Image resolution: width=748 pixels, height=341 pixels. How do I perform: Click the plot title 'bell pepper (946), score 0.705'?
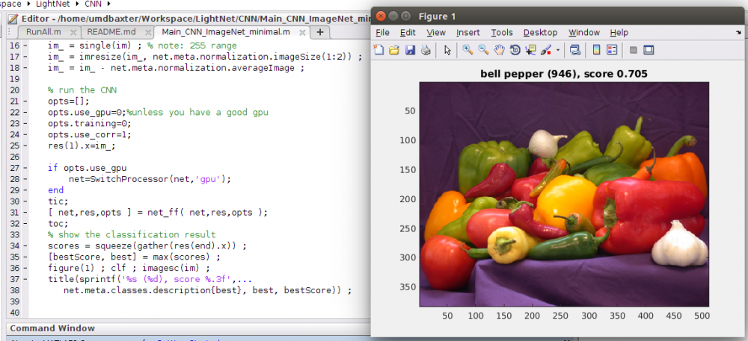564,73
